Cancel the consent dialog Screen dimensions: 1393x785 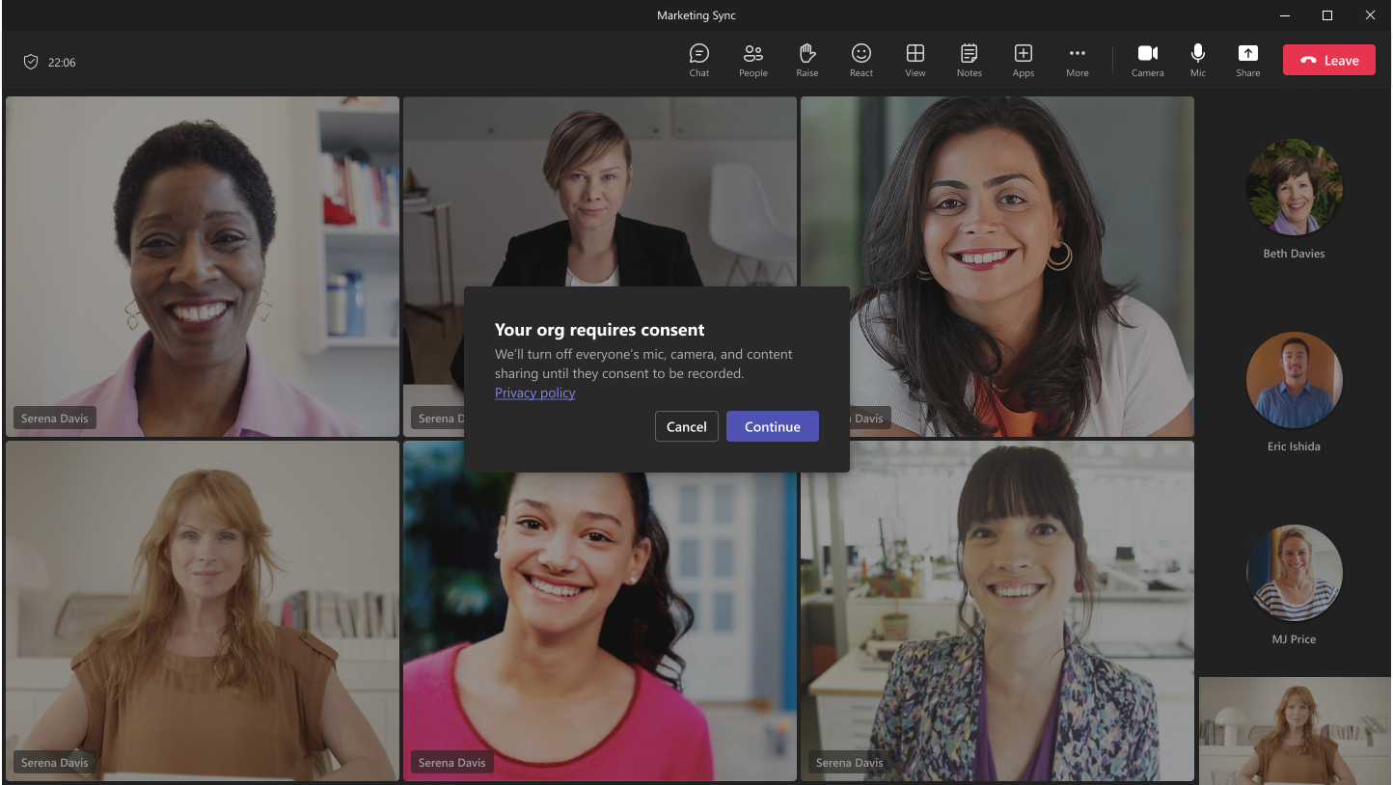(686, 426)
